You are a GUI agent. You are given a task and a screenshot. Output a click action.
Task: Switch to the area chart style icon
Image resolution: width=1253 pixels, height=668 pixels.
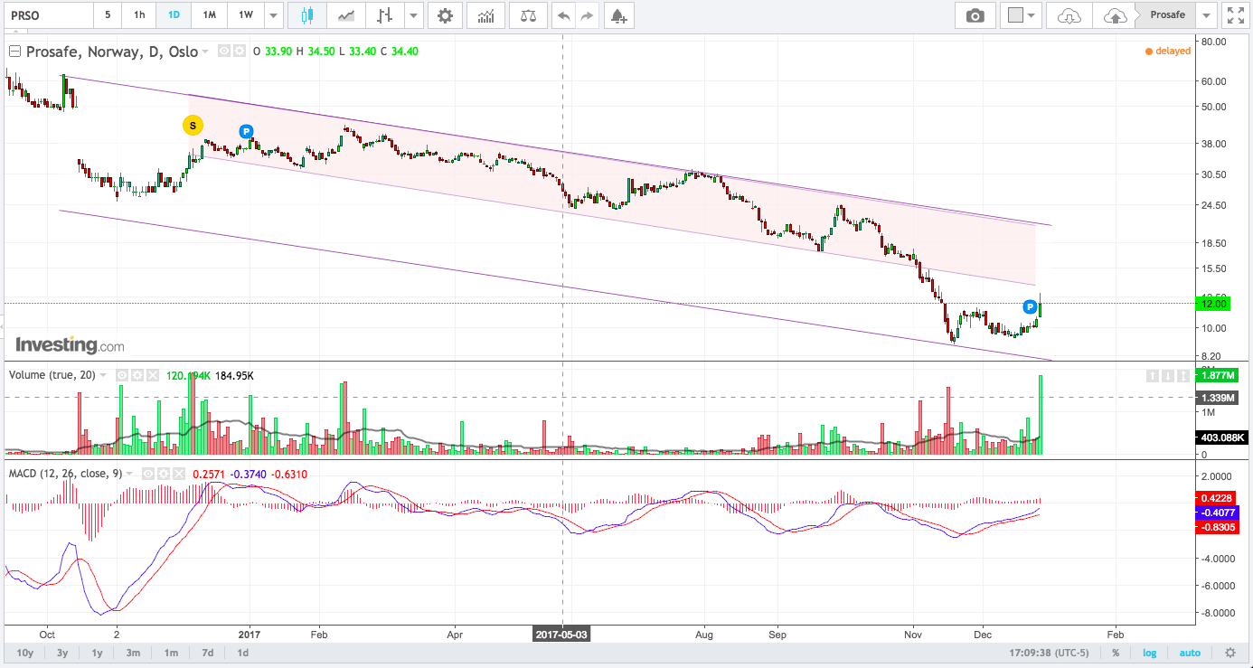pyautogui.click(x=346, y=15)
